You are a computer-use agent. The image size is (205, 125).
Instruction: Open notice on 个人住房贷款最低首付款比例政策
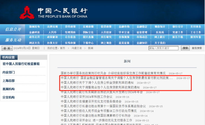click(117, 78)
